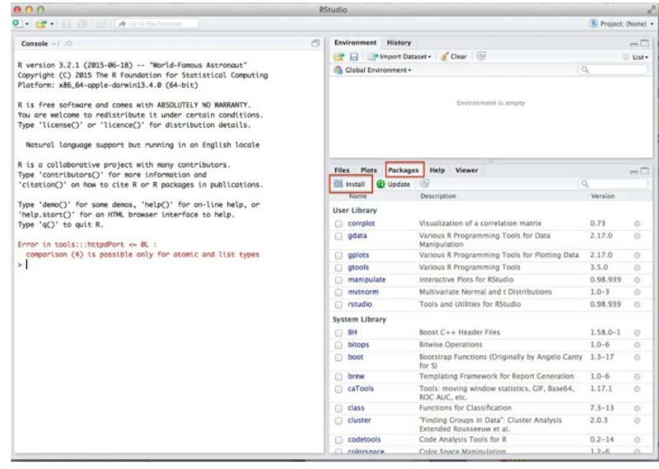This screenshot has width=659, height=469.
Task: Check the gtools package checkbox
Action: coord(339,268)
